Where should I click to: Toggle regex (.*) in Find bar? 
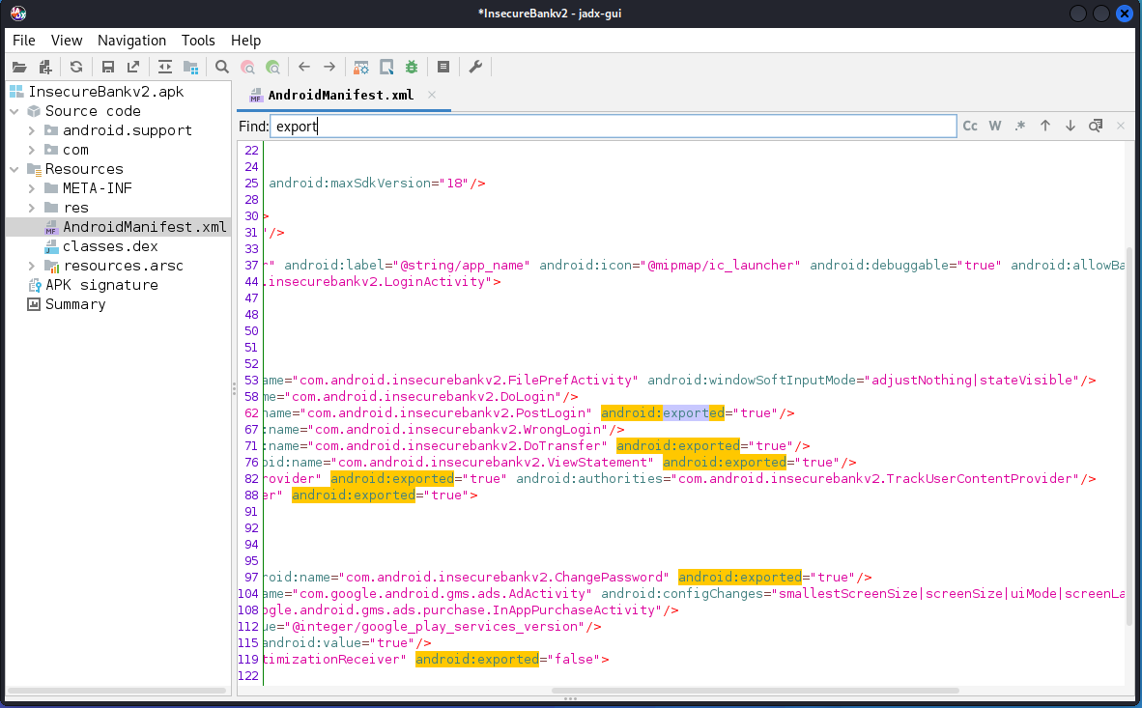(1020, 126)
